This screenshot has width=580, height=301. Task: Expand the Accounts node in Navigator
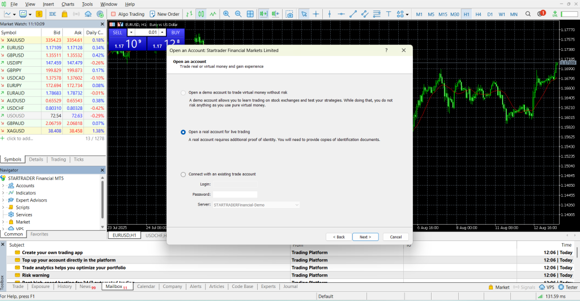3,186
